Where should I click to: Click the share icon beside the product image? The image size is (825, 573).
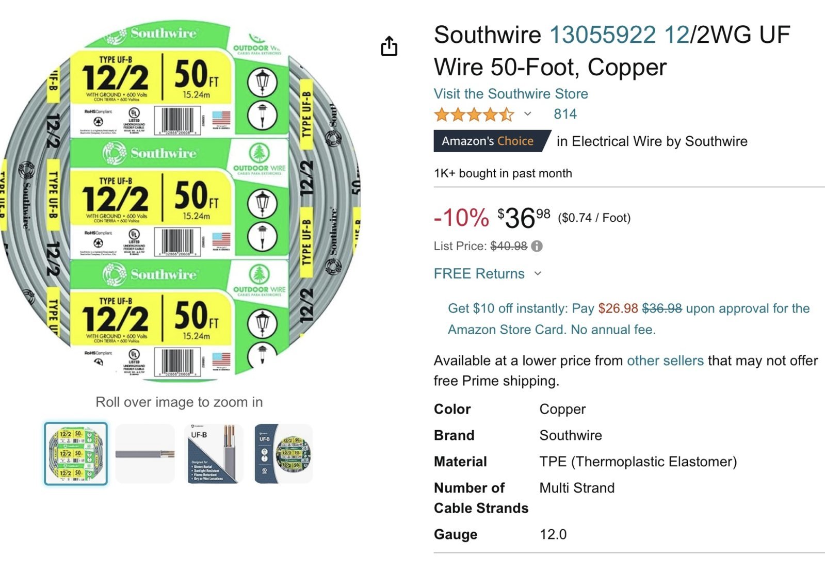point(389,46)
